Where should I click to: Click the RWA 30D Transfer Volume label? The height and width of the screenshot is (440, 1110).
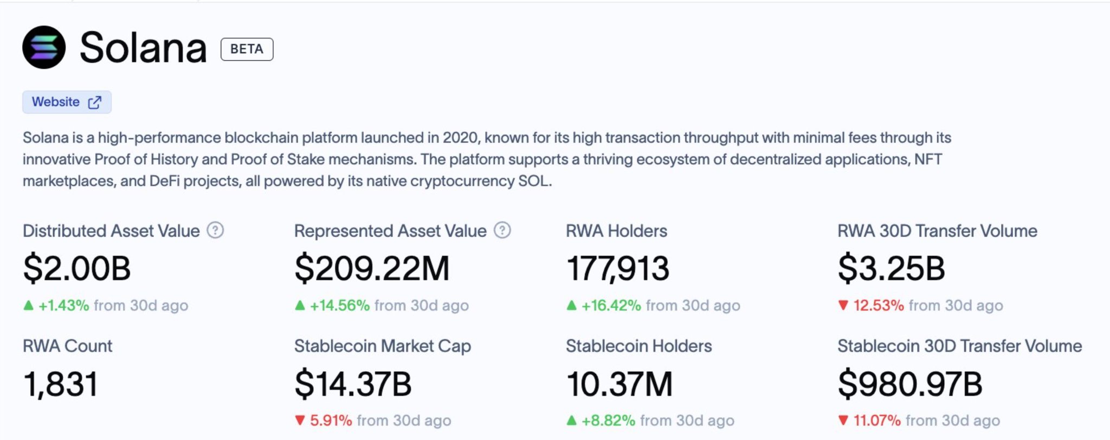(937, 231)
